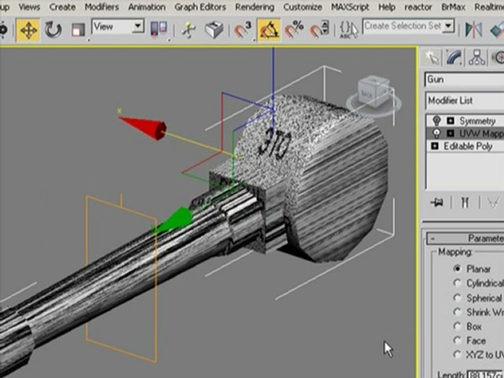Viewport: 504px width, 378px height.
Task: Select Editable Poly in modifier stack
Action: [x=468, y=146]
